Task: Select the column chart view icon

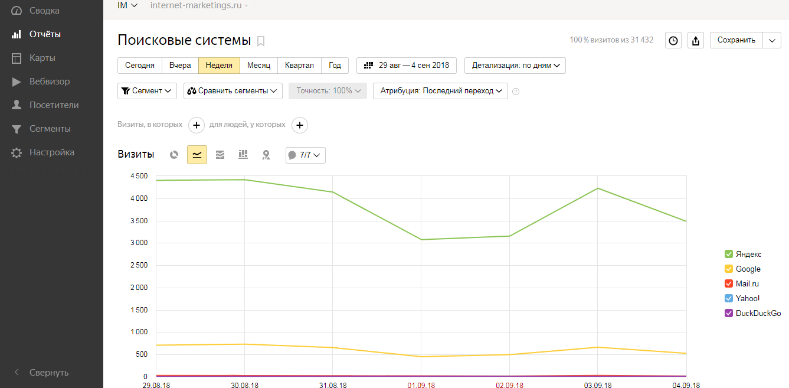Action: pos(243,155)
